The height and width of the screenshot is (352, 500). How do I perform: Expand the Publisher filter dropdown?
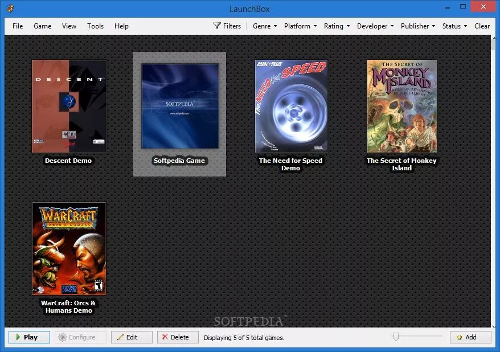[418, 26]
